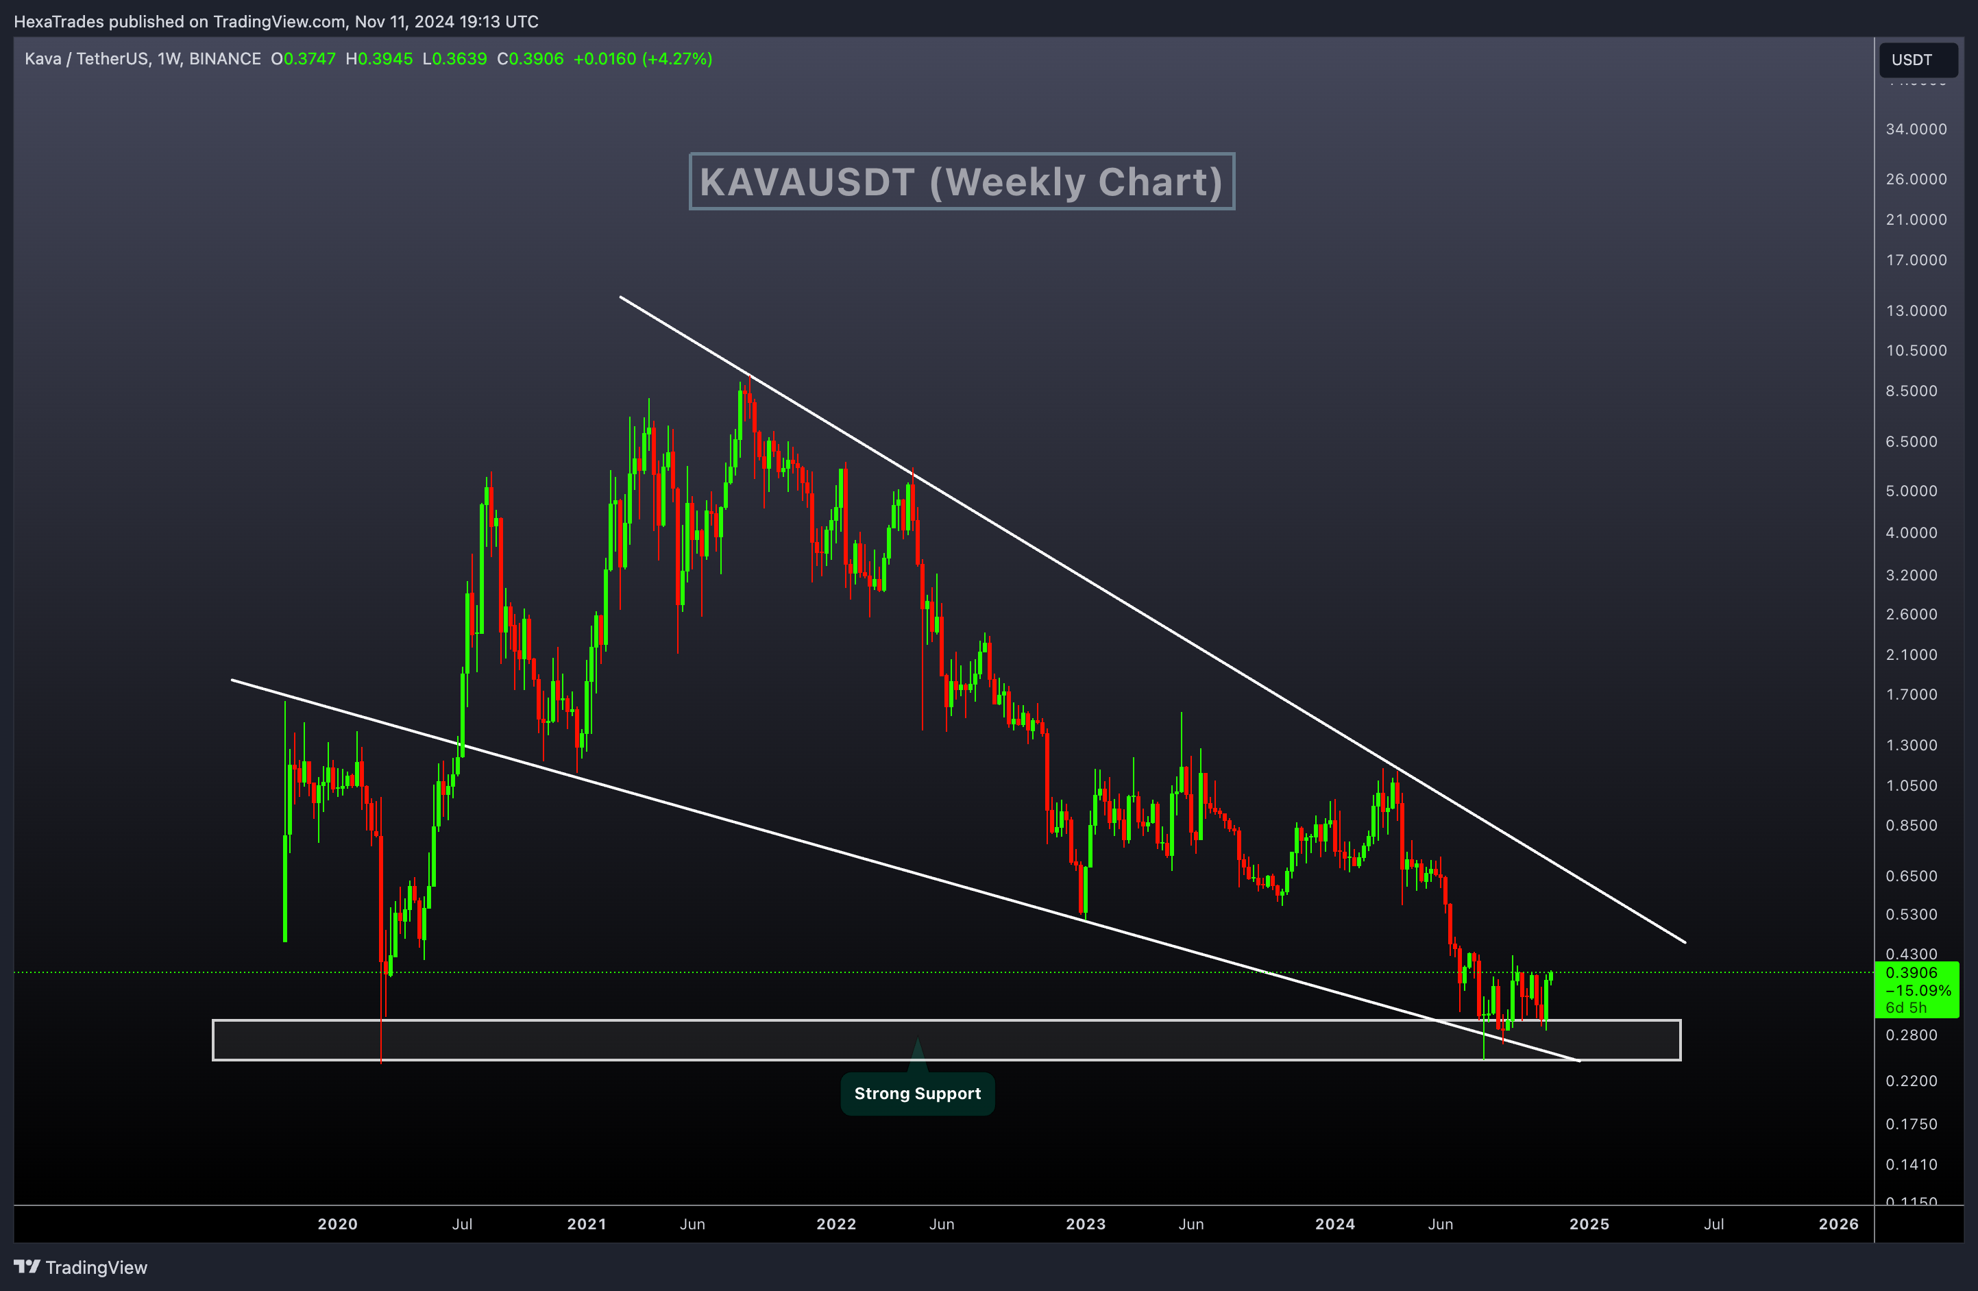Click the 0.1410 price axis label
The width and height of the screenshot is (1978, 1291).
click(1911, 1165)
